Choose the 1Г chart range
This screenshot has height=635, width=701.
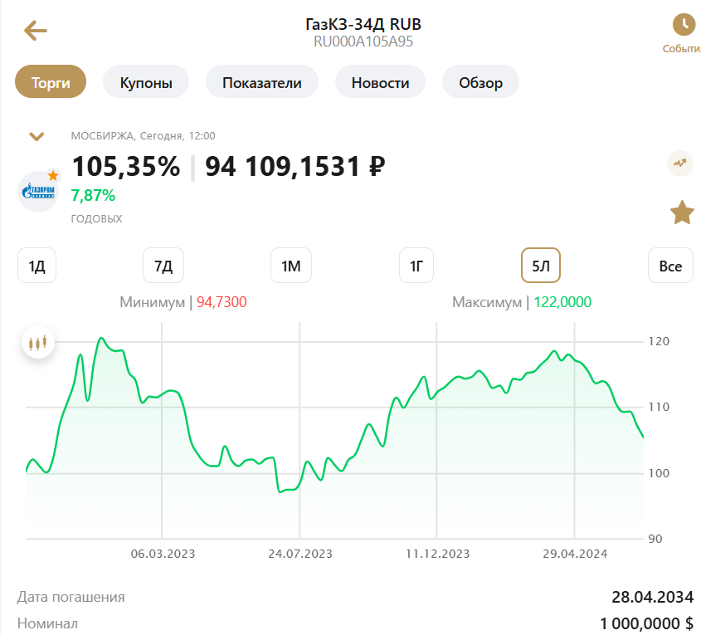click(x=416, y=266)
